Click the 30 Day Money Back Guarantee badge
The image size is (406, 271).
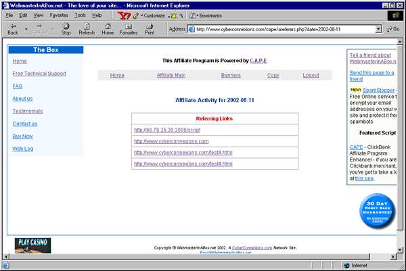[378, 212]
